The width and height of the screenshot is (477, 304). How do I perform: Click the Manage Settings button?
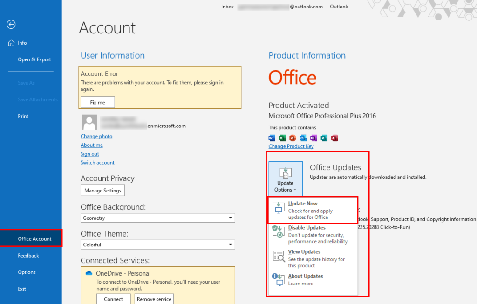tap(102, 191)
